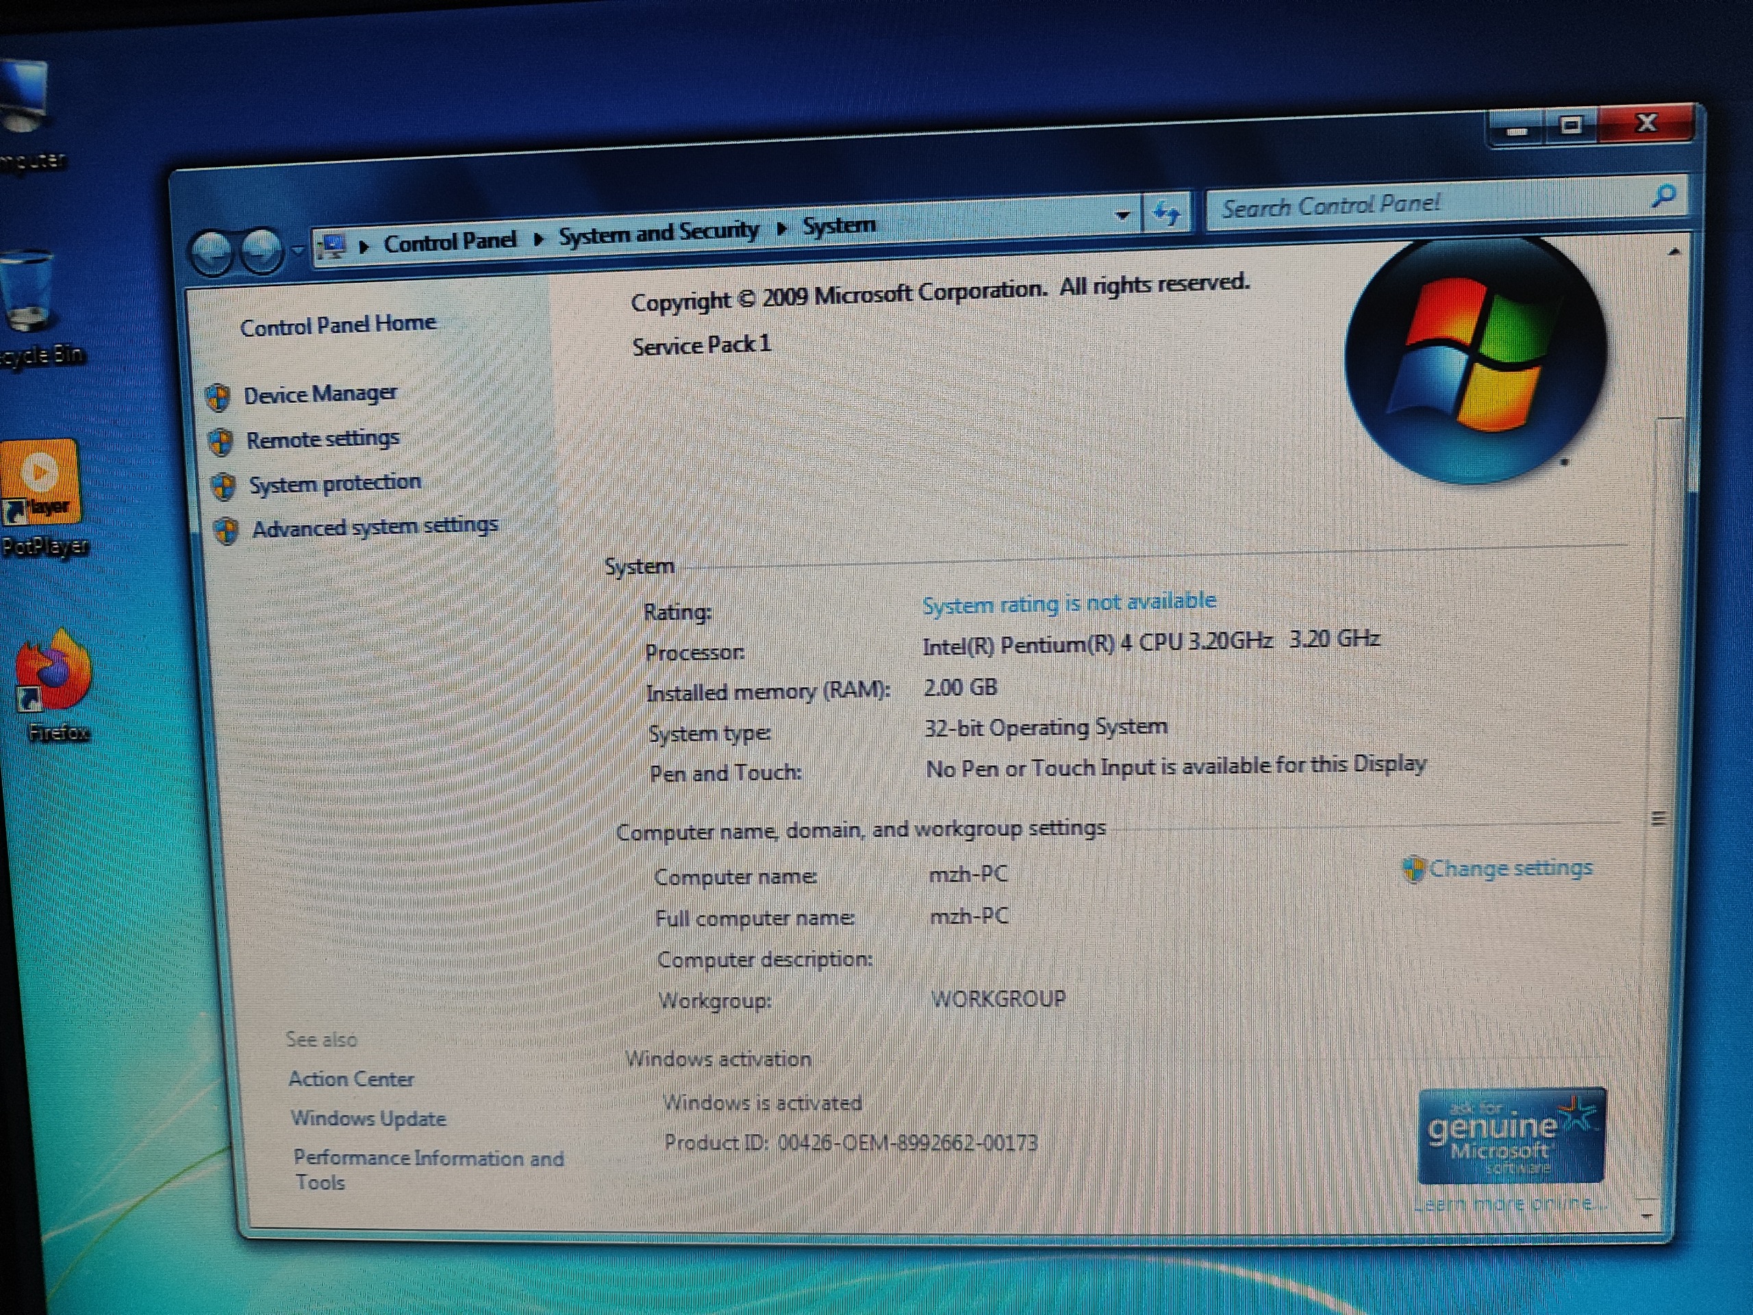Select System and Security breadcrumb
The width and height of the screenshot is (1753, 1315).
tap(658, 232)
